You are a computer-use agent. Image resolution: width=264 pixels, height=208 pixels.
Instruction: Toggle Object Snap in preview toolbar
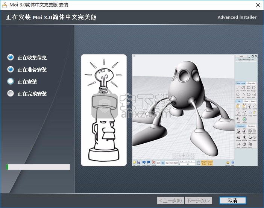210,163
